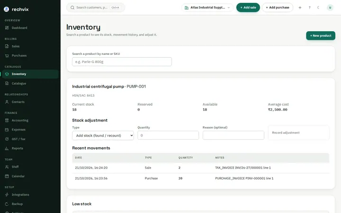Click the New product button
Screen dimensions: 341x213
click(x=321, y=35)
